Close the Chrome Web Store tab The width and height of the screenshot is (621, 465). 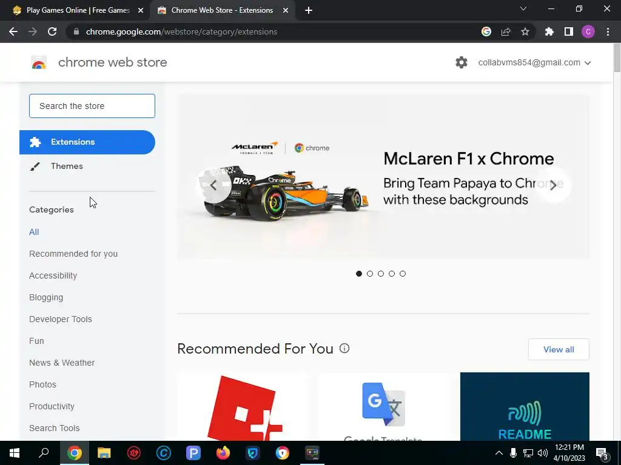click(285, 10)
